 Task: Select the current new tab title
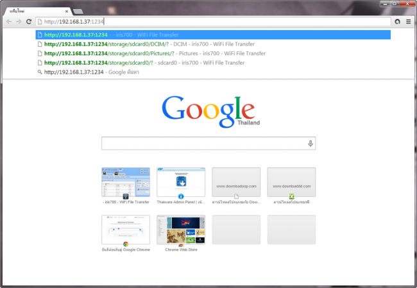tap(17, 11)
